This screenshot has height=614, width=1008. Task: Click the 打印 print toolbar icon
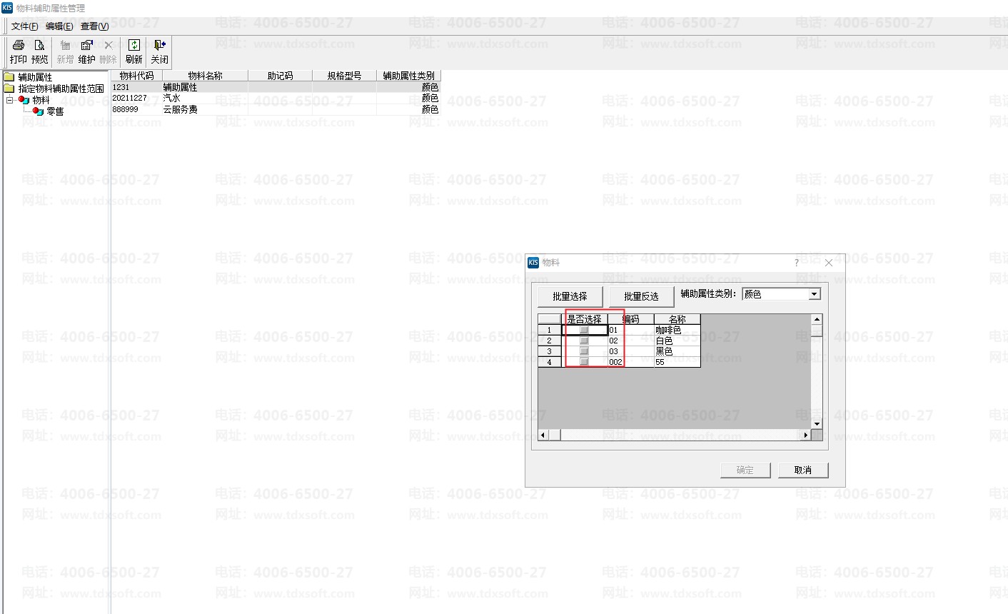coord(19,52)
